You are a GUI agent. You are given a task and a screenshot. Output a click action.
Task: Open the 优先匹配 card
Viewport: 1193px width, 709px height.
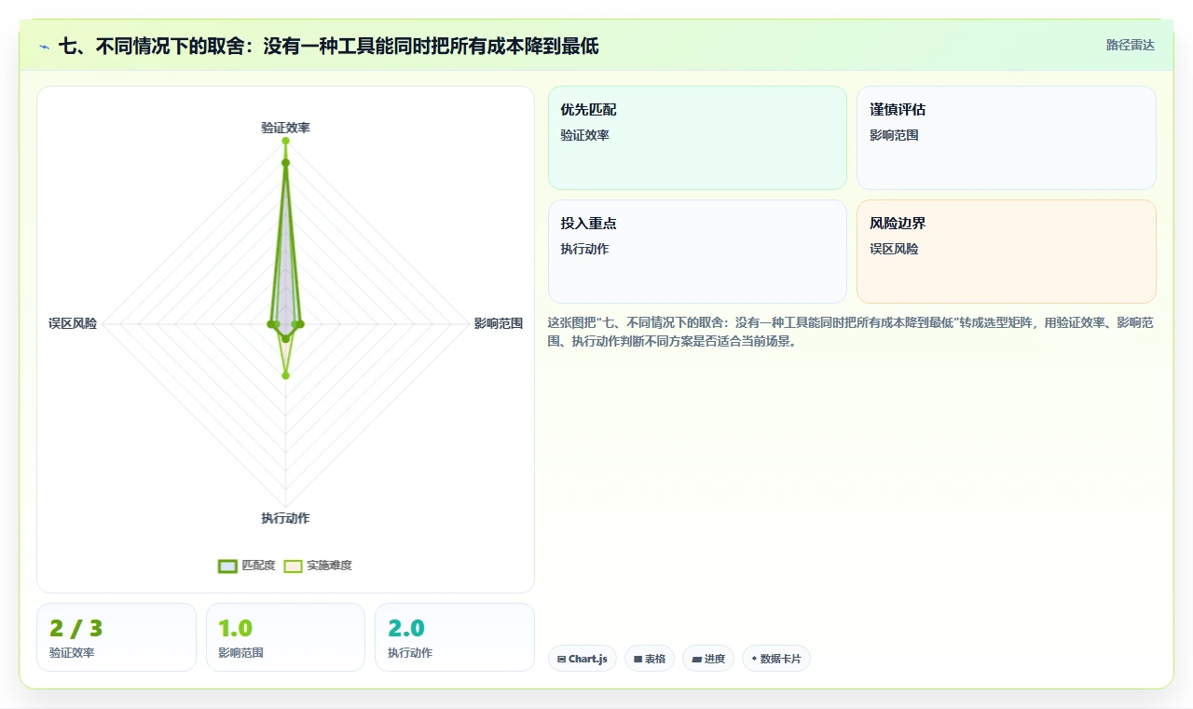(x=697, y=138)
